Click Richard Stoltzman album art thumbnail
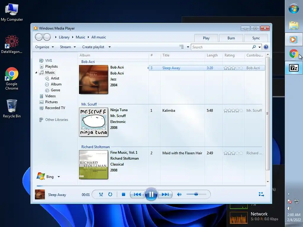 tap(94, 165)
